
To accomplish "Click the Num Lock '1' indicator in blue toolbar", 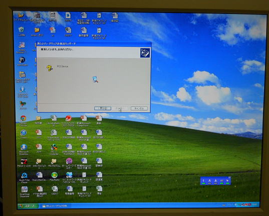I will point(203,181).
